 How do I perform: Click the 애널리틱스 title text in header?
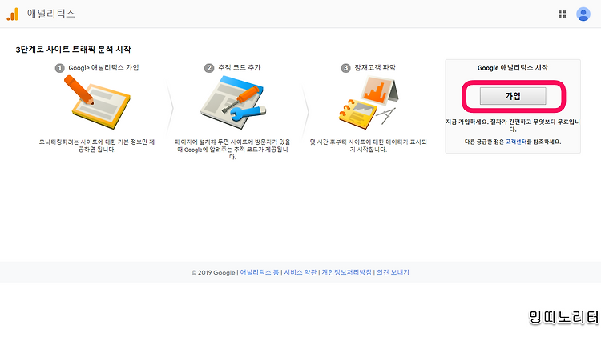coord(51,14)
